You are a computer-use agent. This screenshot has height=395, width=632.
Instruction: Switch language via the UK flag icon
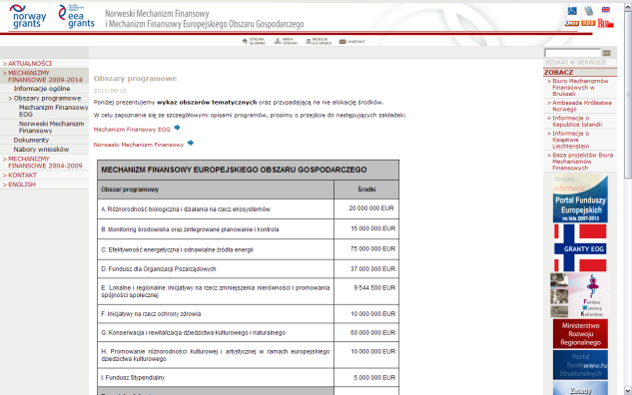[606, 10]
